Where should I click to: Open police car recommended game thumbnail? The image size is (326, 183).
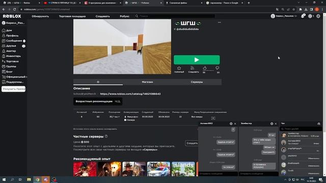click(158, 169)
